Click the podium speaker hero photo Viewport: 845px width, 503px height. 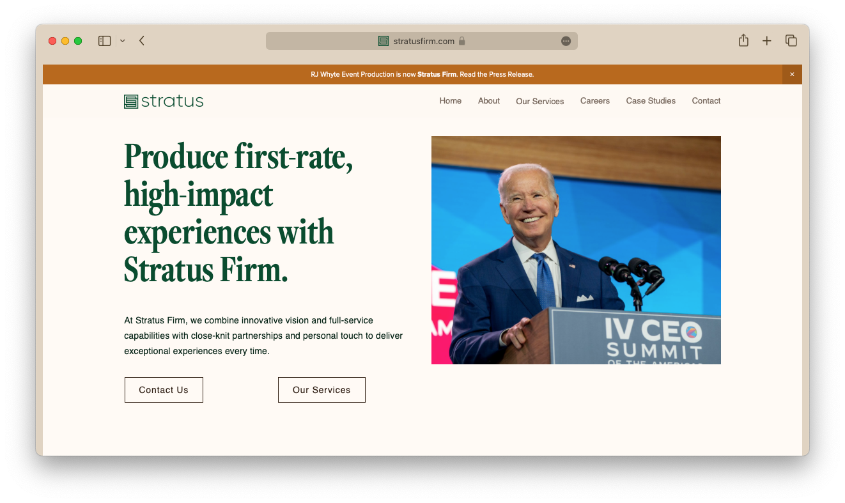coord(576,250)
